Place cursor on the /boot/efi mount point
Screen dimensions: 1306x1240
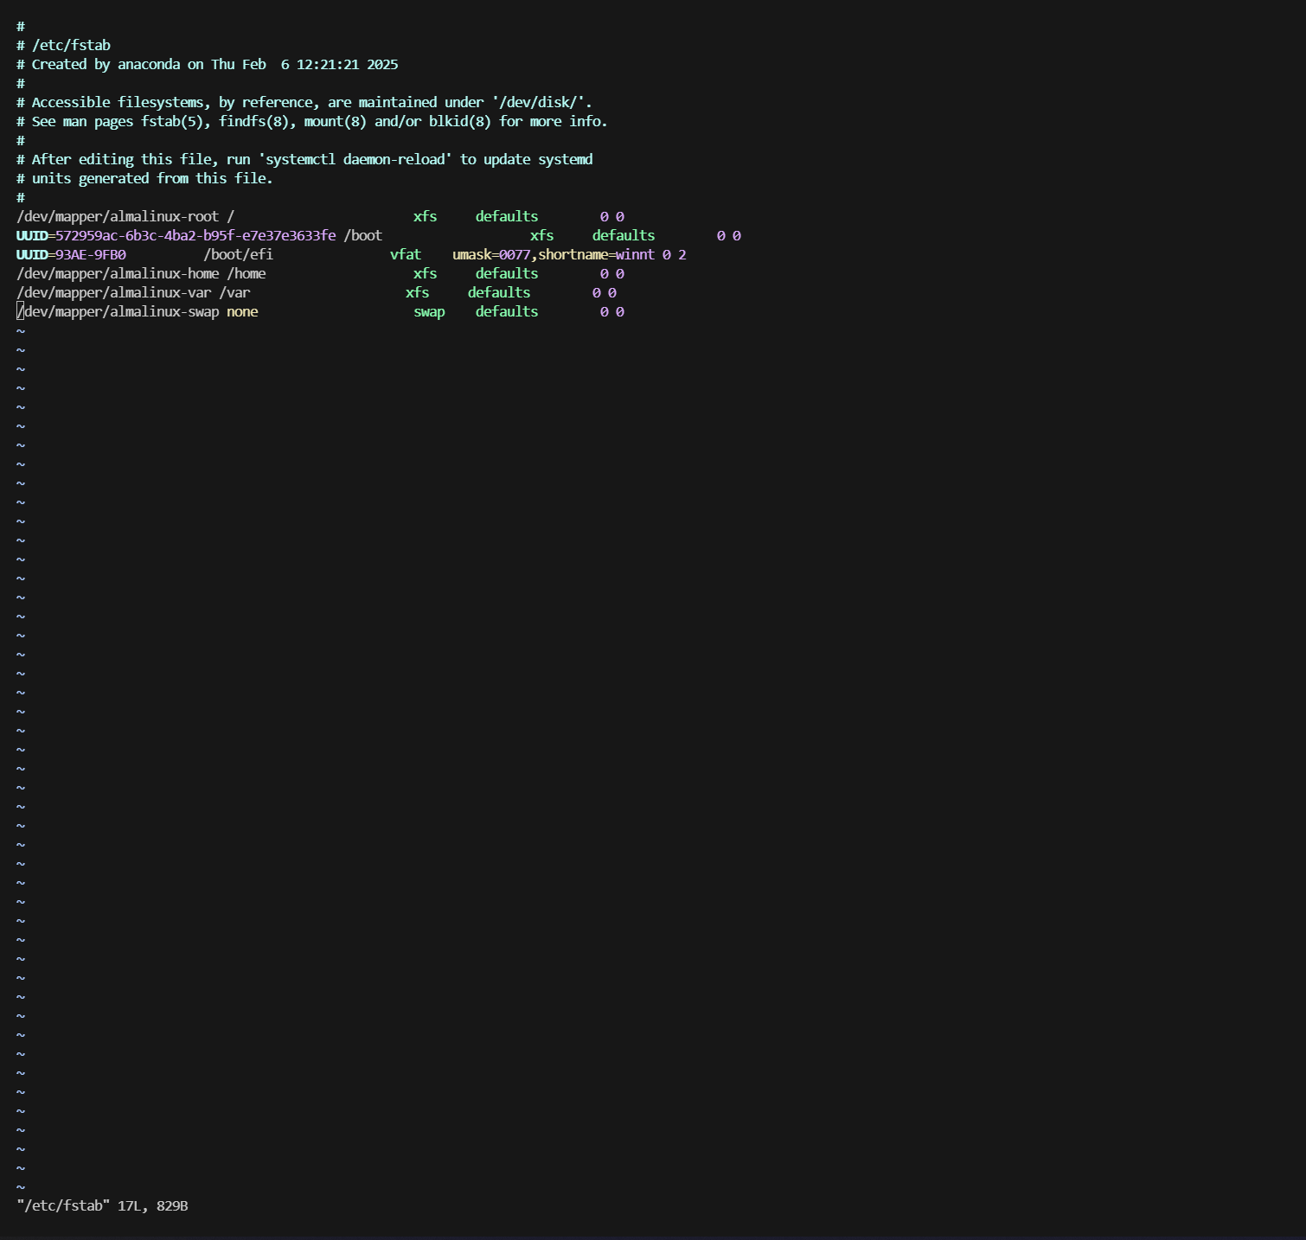coord(238,254)
